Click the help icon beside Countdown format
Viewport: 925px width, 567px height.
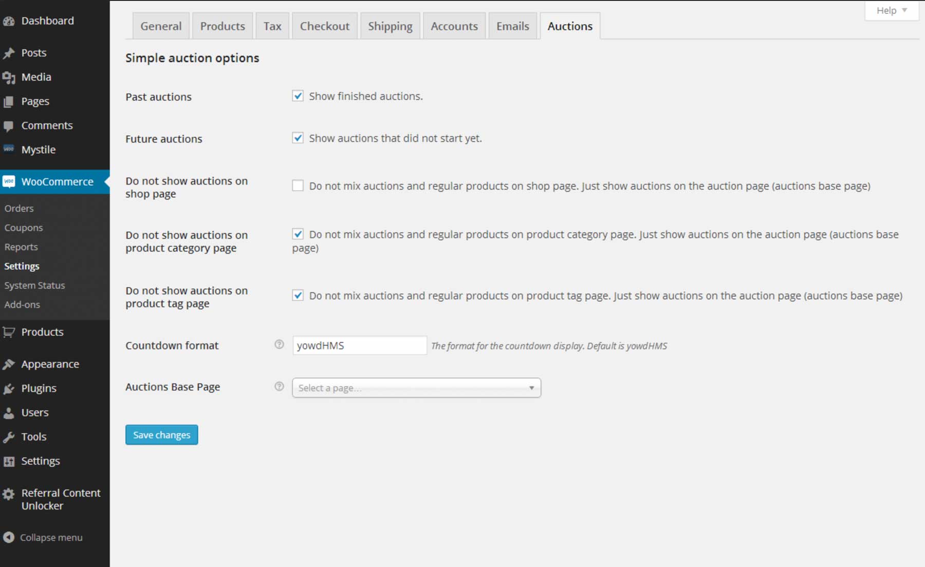[x=278, y=344]
